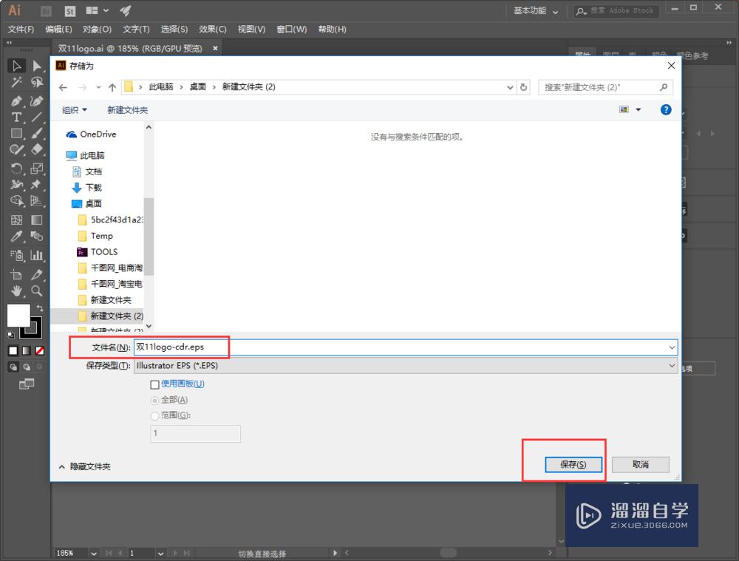Choose the Eyedropper tool
This screenshot has height=561, width=739.
coord(16,237)
